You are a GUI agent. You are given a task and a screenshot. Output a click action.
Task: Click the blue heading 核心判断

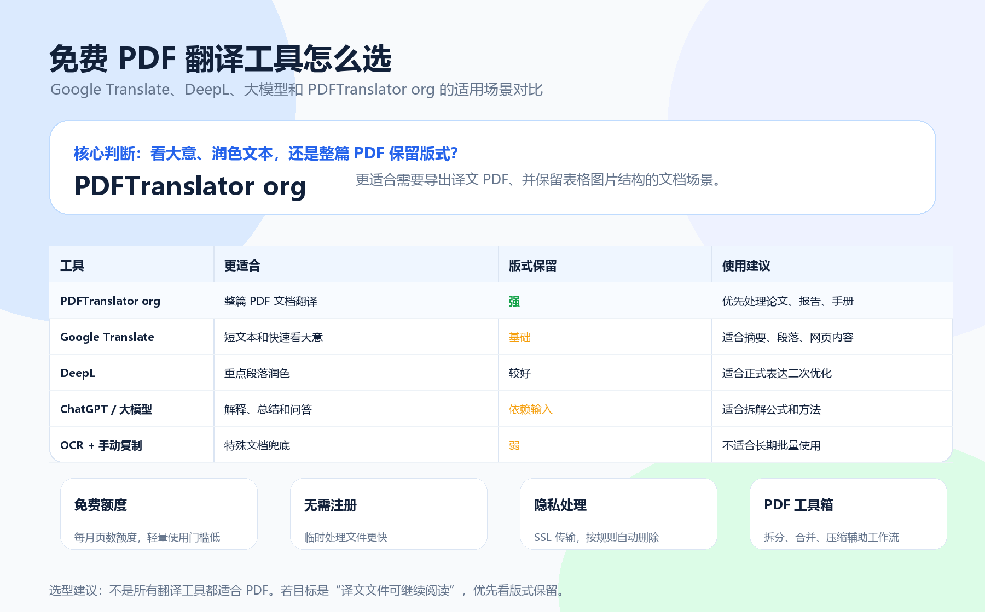click(266, 154)
